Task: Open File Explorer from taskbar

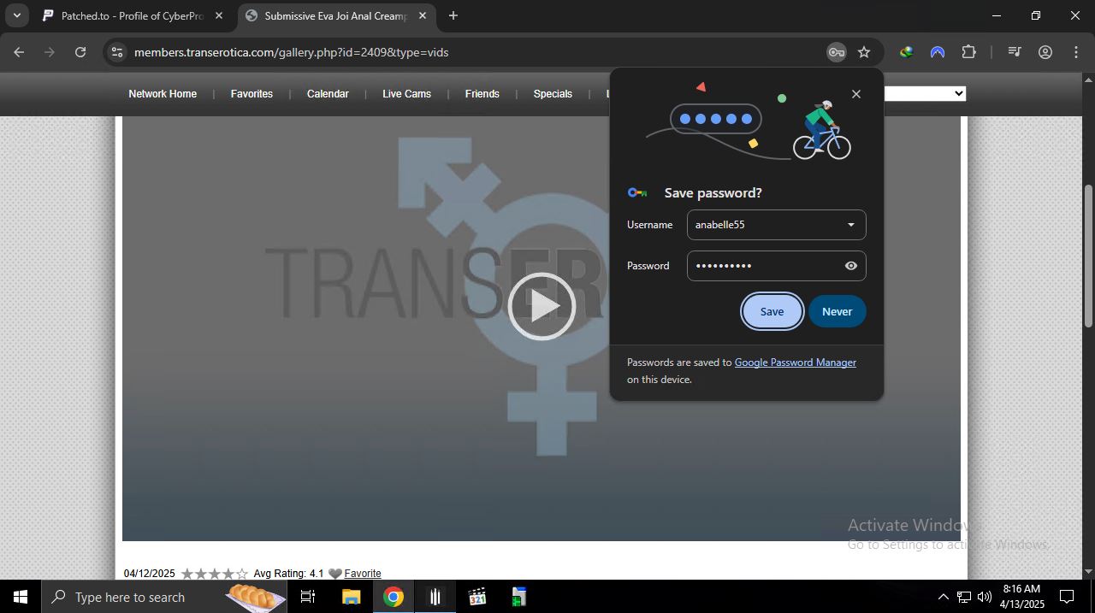Action: 351,597
